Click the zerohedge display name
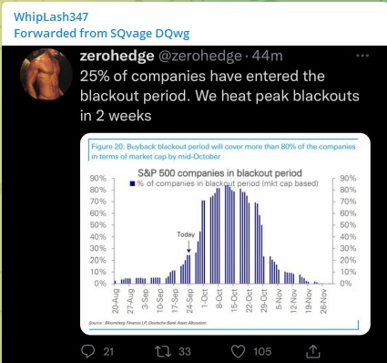This screenshot has height=363, width=387. 117,56
